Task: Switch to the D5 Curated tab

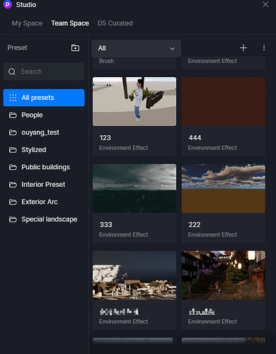Action: [x=115, y=23]
